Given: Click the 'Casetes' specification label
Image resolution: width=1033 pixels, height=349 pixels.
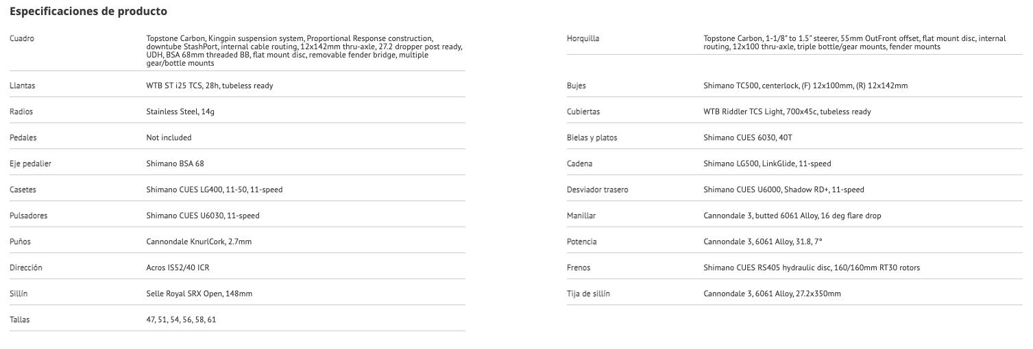Looking at the screenshot, I should (23, 190).
